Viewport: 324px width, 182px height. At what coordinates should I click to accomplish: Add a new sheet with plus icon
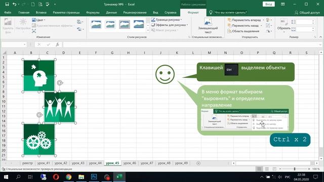pos(198,163)
